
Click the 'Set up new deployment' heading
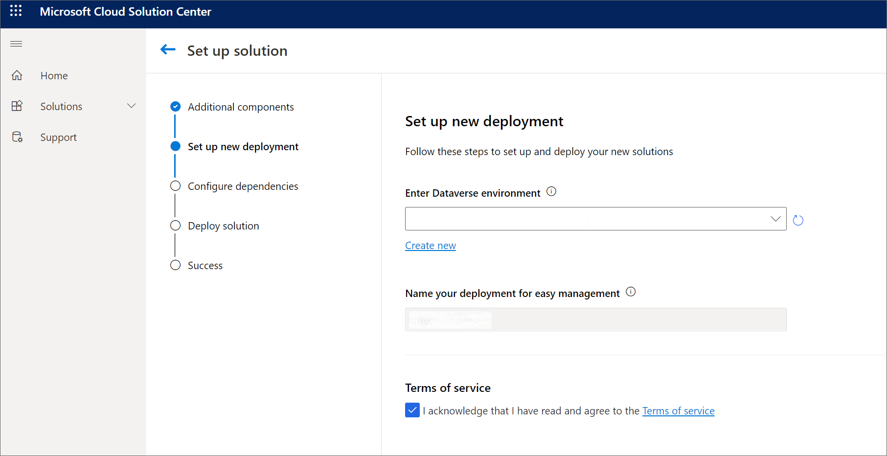[484, 121]
